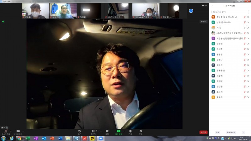Screen dimensions: 251x141
Task: Click avatar of (사)전남장애인자립생활센터 participant
Action: [x=213, y=33]
